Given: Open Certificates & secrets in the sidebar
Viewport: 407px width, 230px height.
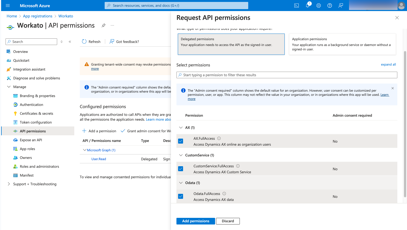Looking at the screenshot, I should (x=36, y=113).
